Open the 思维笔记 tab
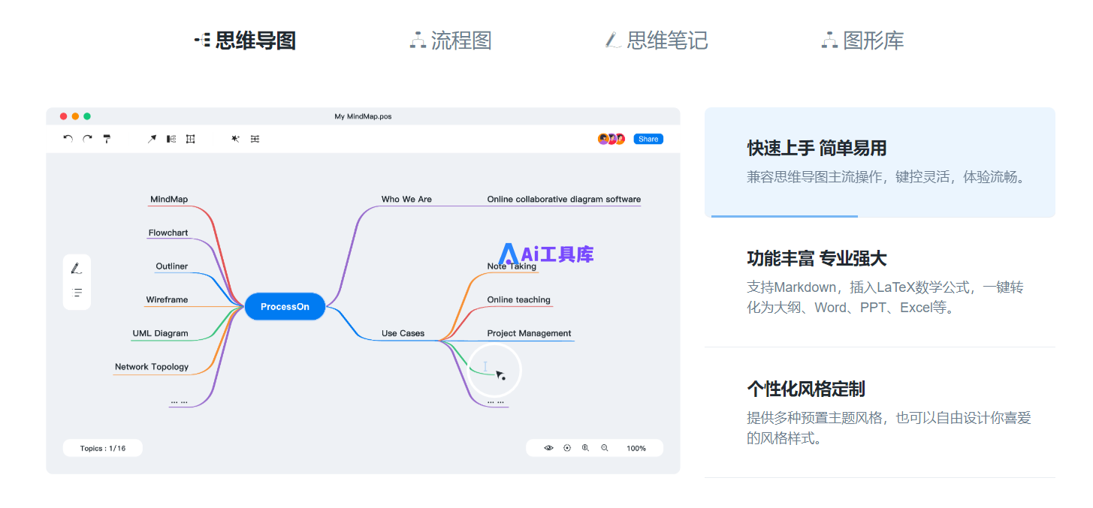Viewport: 1093px width, 508px height. (x=657, y=40)
